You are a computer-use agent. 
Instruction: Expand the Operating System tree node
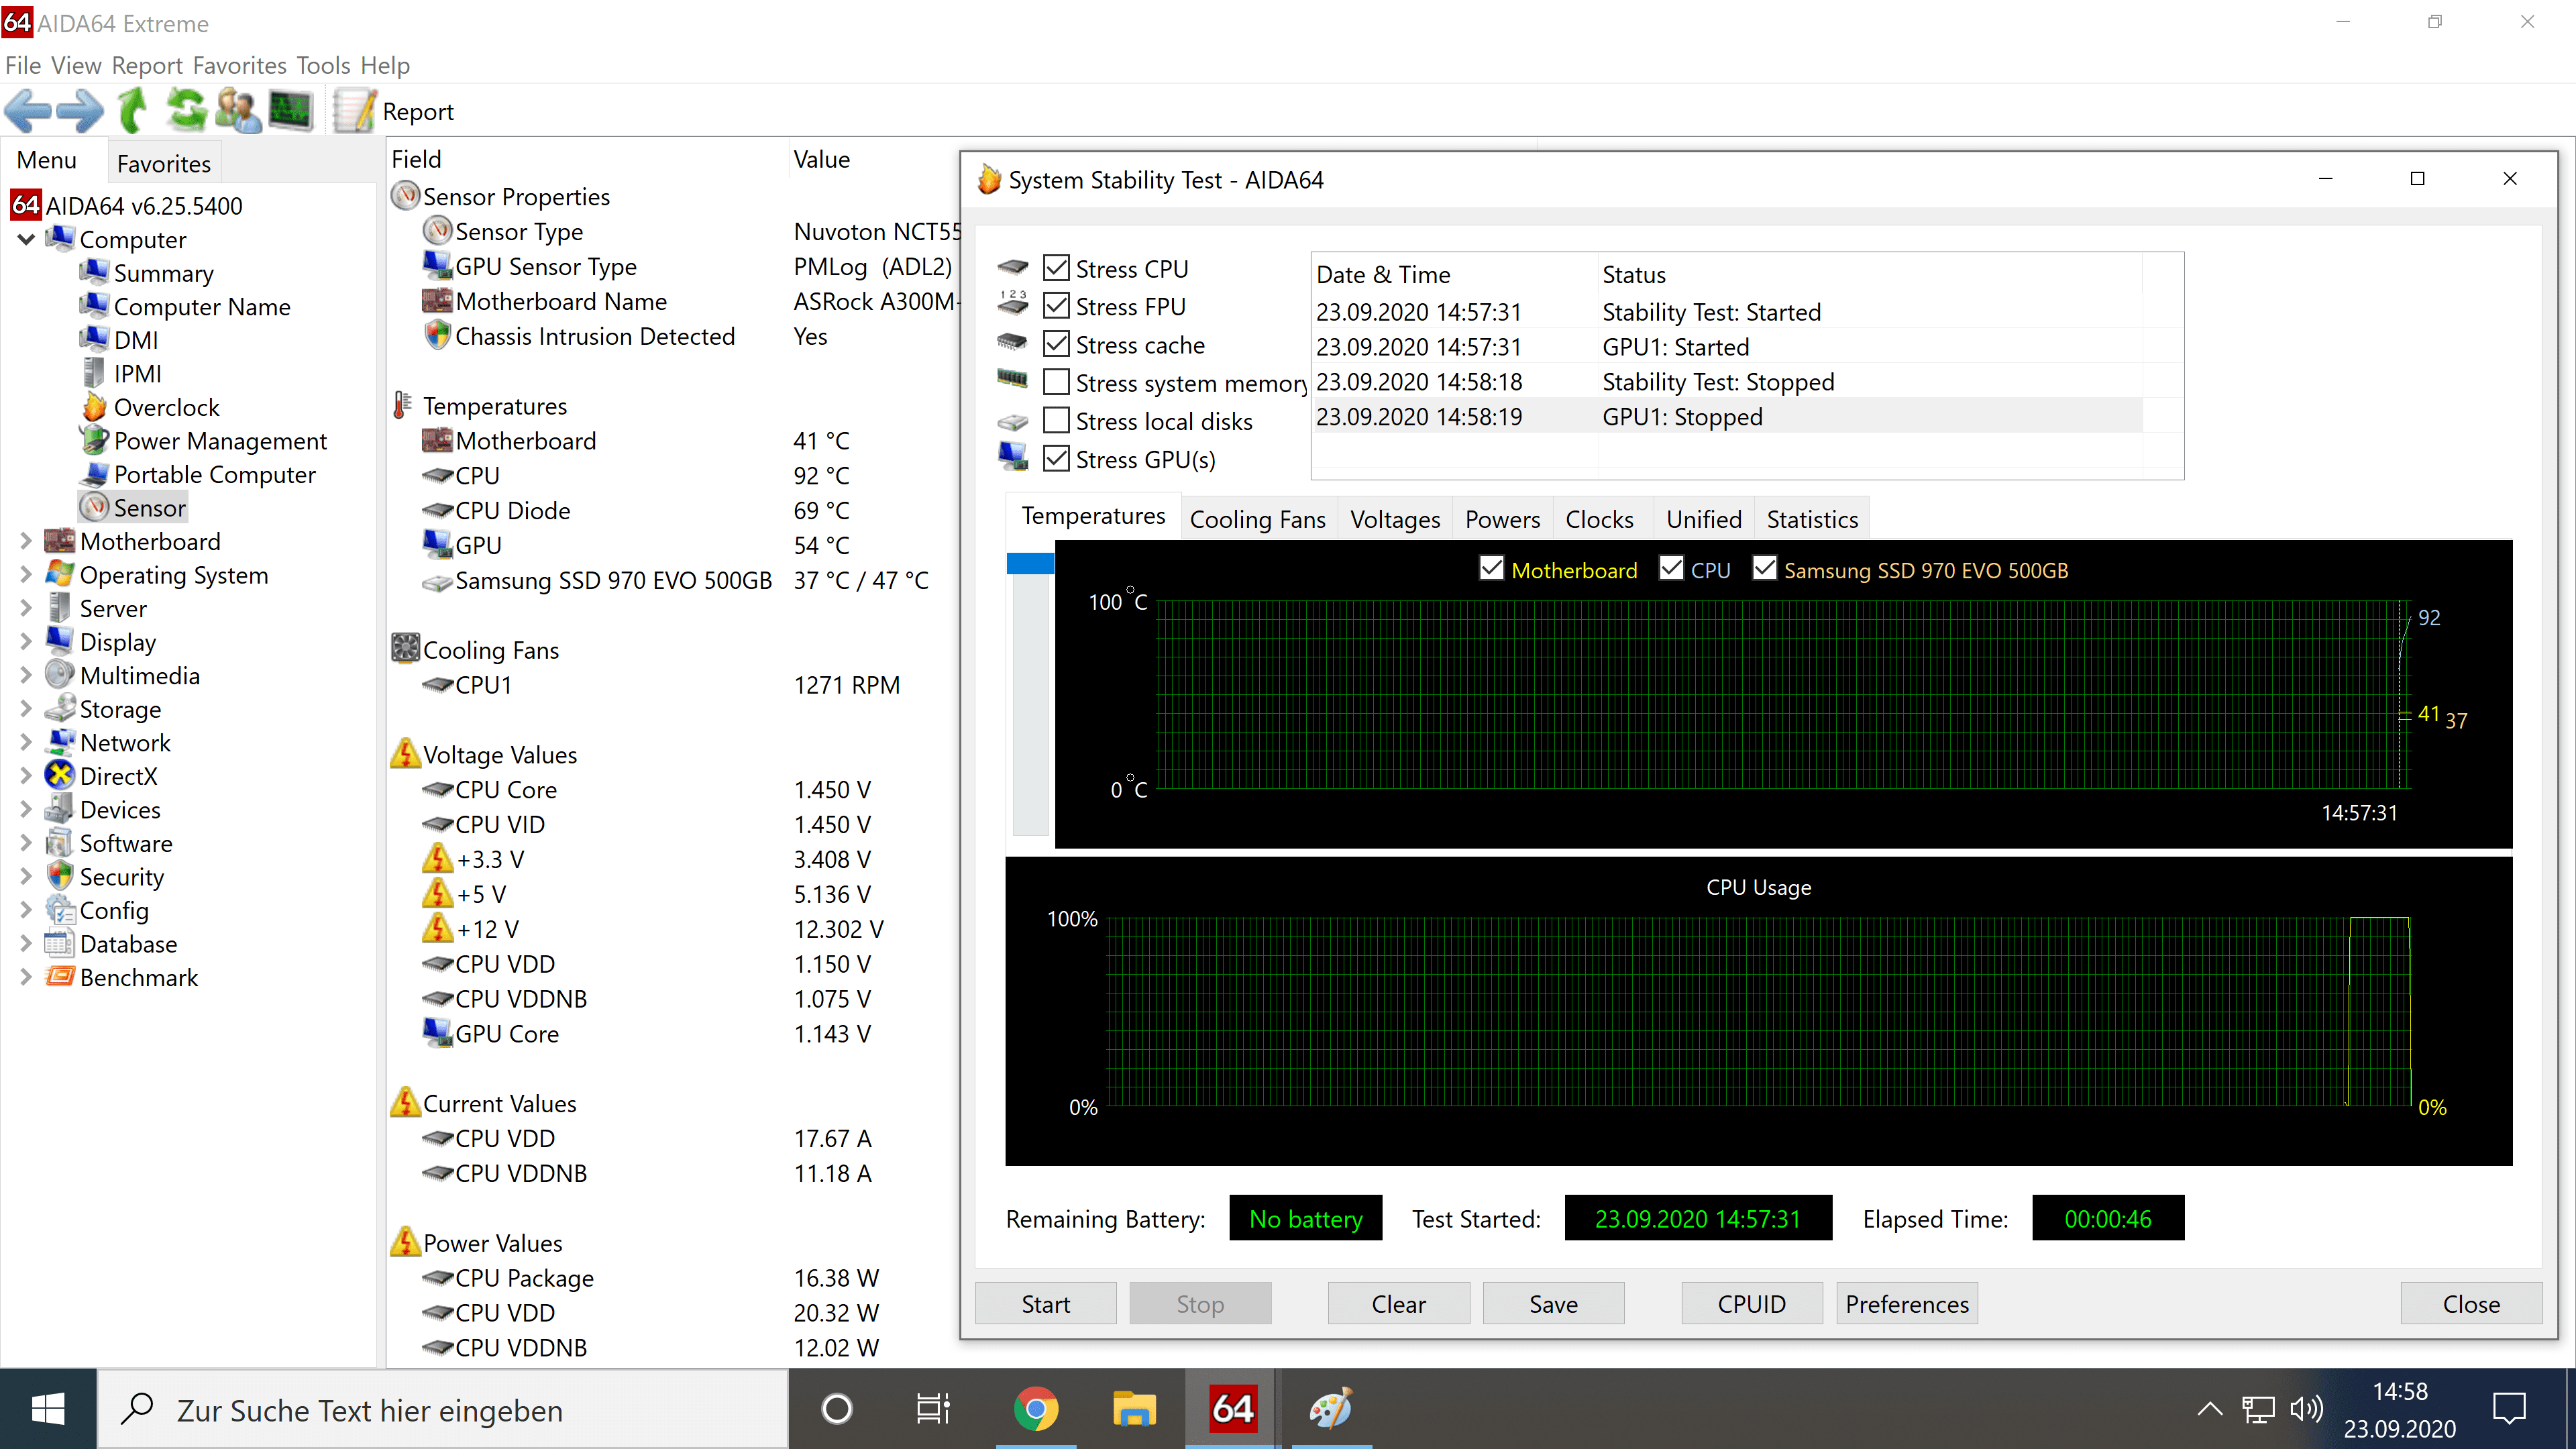[x=27, y=574]
